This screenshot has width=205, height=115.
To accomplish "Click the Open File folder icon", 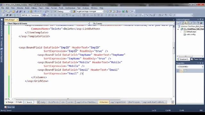I will 13,11.
